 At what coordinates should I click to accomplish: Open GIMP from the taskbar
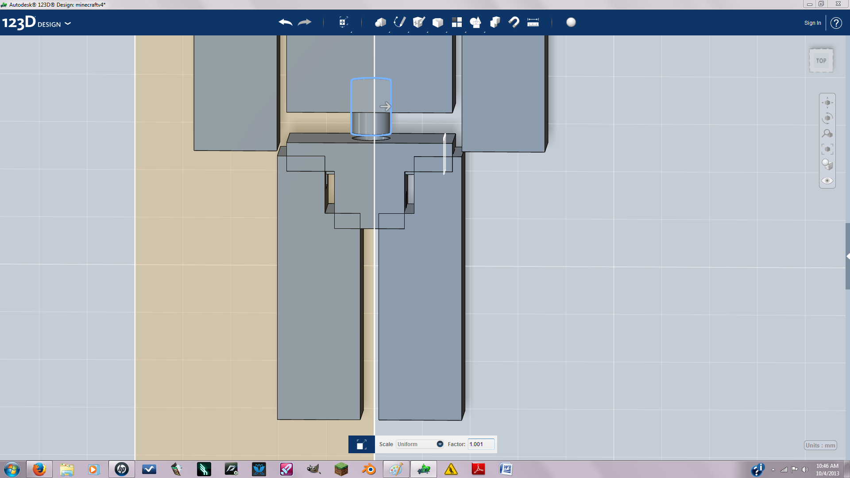click(314, 469)
